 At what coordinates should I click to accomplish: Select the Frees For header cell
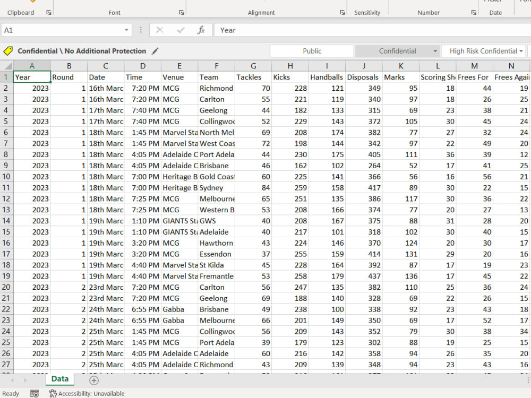click(474, 77)
